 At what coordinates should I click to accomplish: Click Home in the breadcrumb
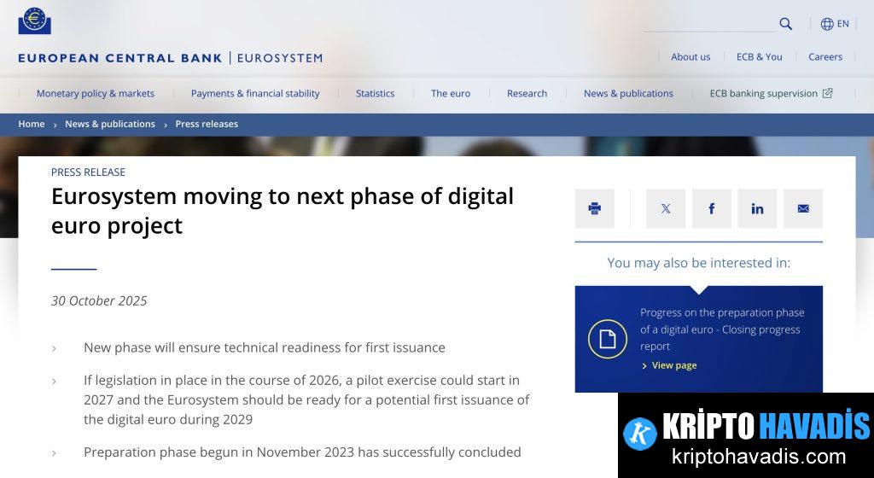click(32, 124)
